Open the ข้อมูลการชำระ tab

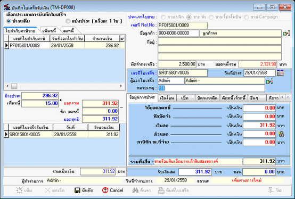coord(142,97)
